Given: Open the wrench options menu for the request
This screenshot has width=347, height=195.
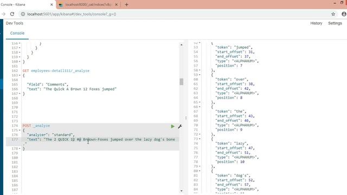Looking at the screenshot, I should coord(180,126).
